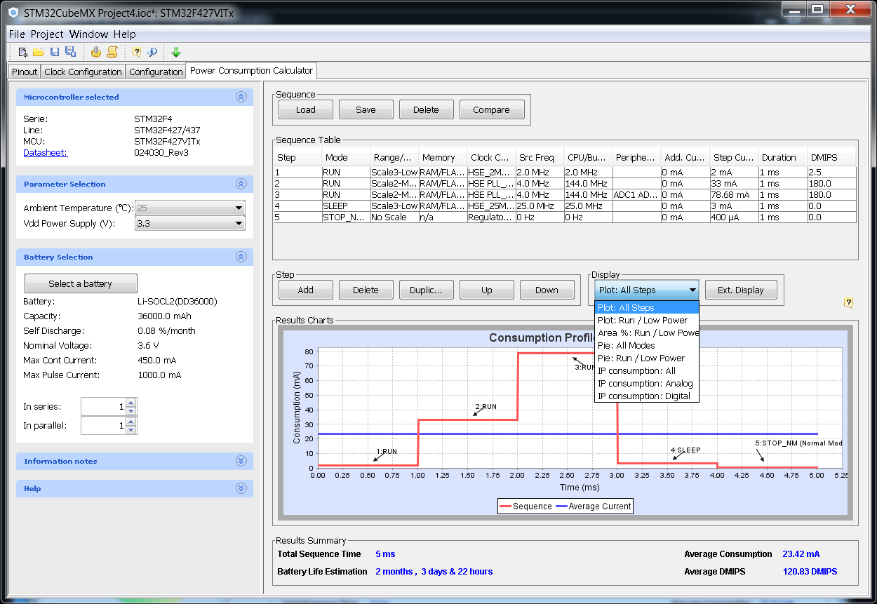Click the Help question mark toolbar icon
The width and height of the screenshot is (877, 604).
tap(137, 52)
